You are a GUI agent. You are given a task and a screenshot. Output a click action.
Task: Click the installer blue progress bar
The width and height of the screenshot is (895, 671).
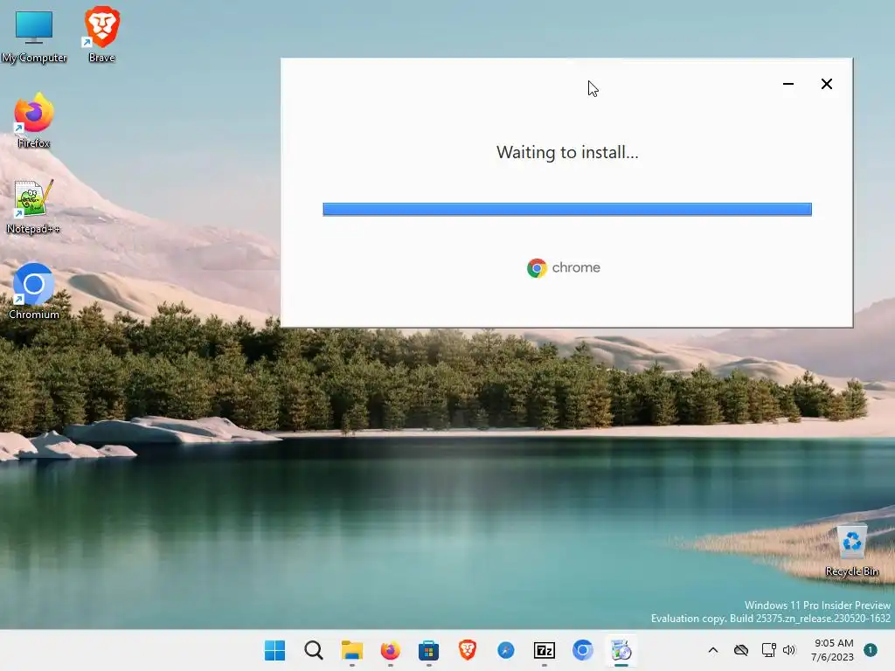point(567,209)
